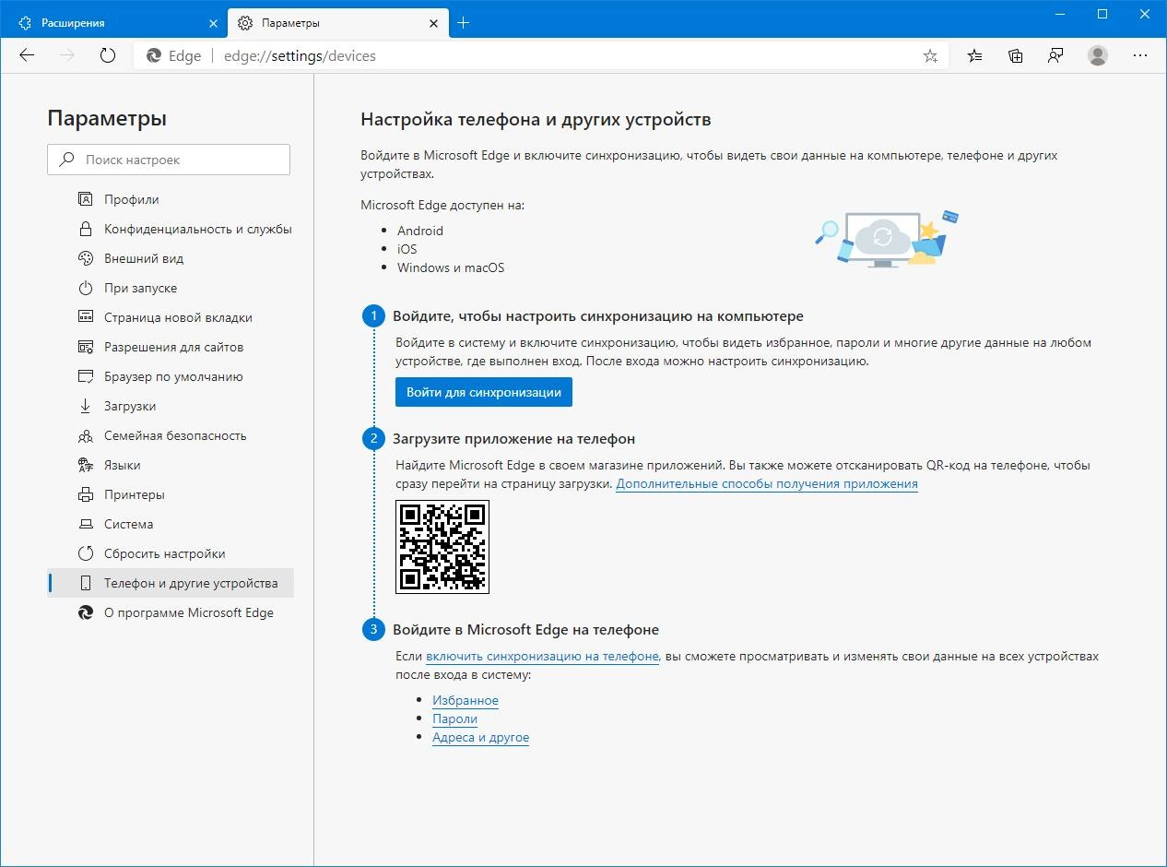The width and height of the screenshot is (1167, 867).
Task: Reload the page with the refresh icon
Action: point(108,55)
